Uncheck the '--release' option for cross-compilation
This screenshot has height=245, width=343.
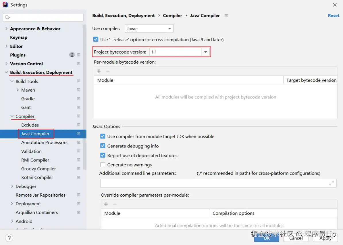(96, 39)
